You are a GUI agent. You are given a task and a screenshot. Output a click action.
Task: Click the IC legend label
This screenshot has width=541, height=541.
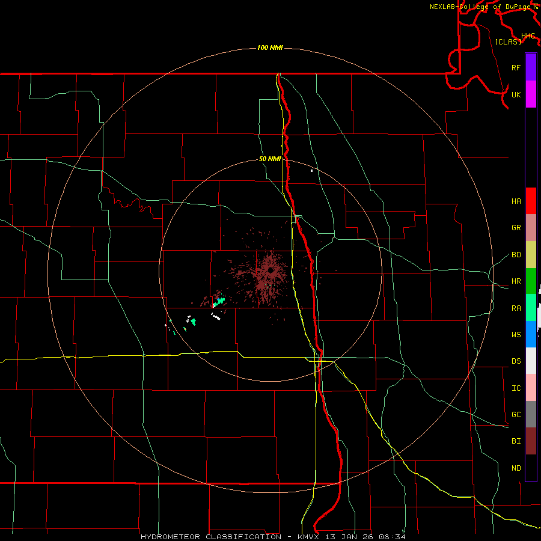(x=516, y=388)
